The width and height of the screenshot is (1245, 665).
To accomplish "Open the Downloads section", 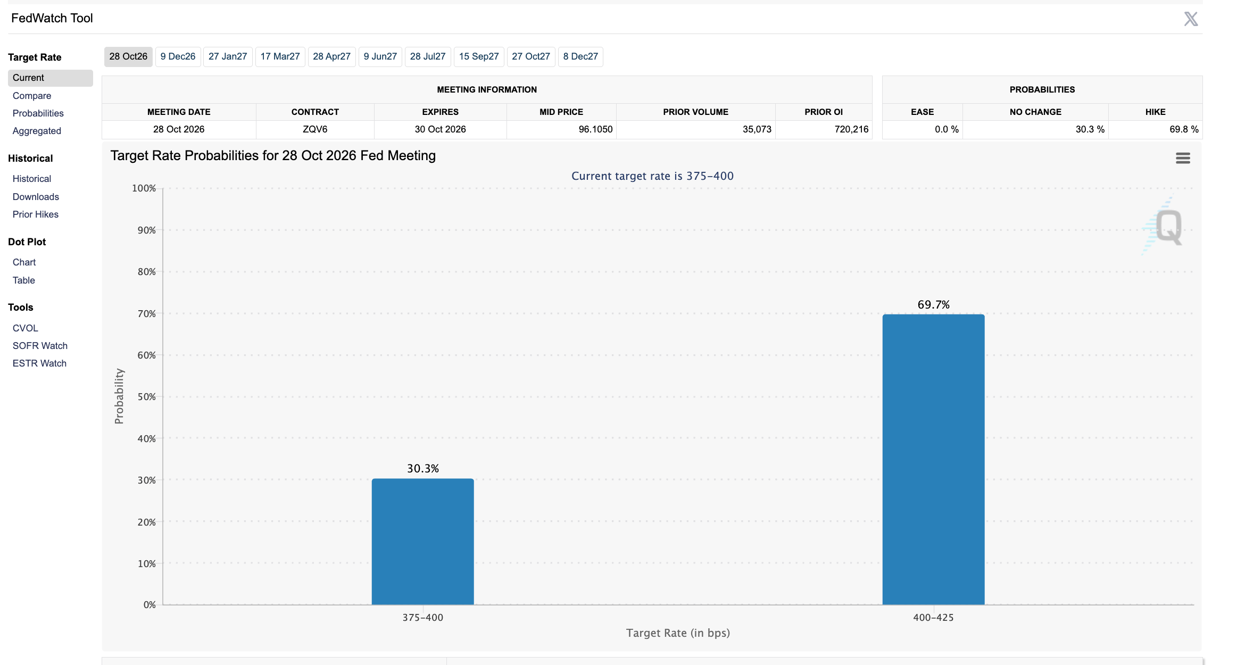I will [x=36, y=197].
